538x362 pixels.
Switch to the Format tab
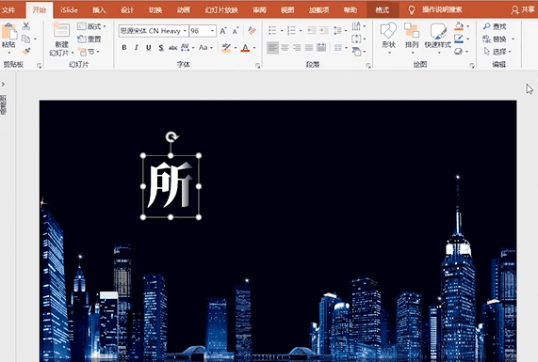click(x=383, y=9)
